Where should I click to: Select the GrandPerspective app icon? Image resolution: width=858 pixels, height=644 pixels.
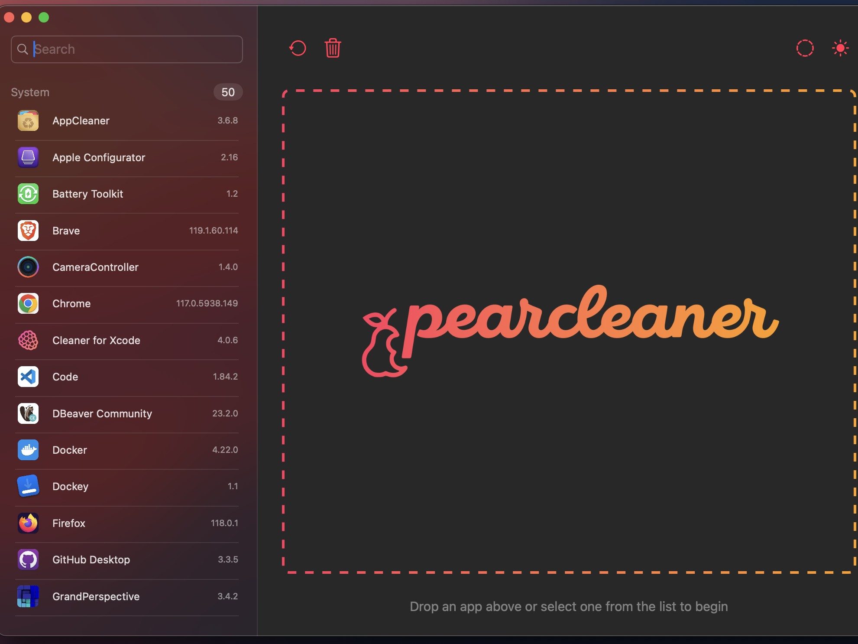pos(28,596)
